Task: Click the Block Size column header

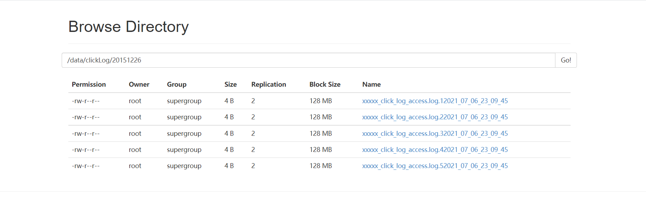Action: [x=325, y=85]
